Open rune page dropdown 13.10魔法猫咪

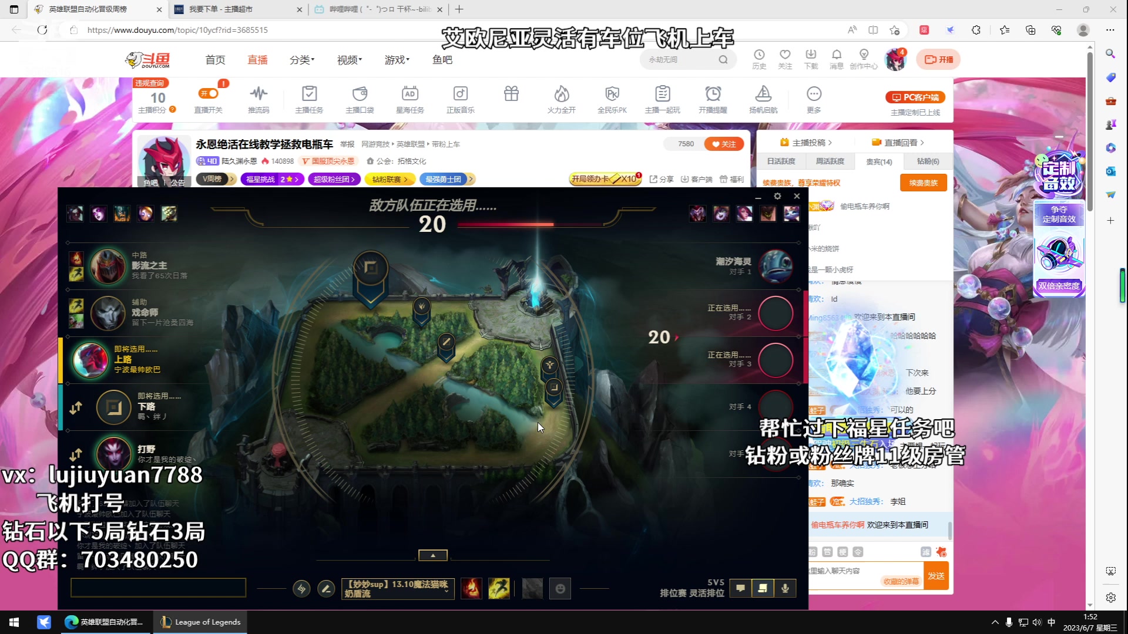[398, 589]
